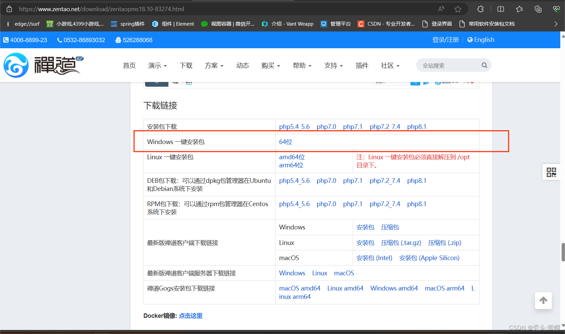This screenshot has height=334, width=565.
Task: Expand bookmarks bar overflow chevron
Action: (556, 24)
